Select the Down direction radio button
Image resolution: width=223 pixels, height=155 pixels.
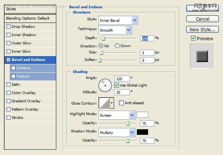[x=117, y=46]
